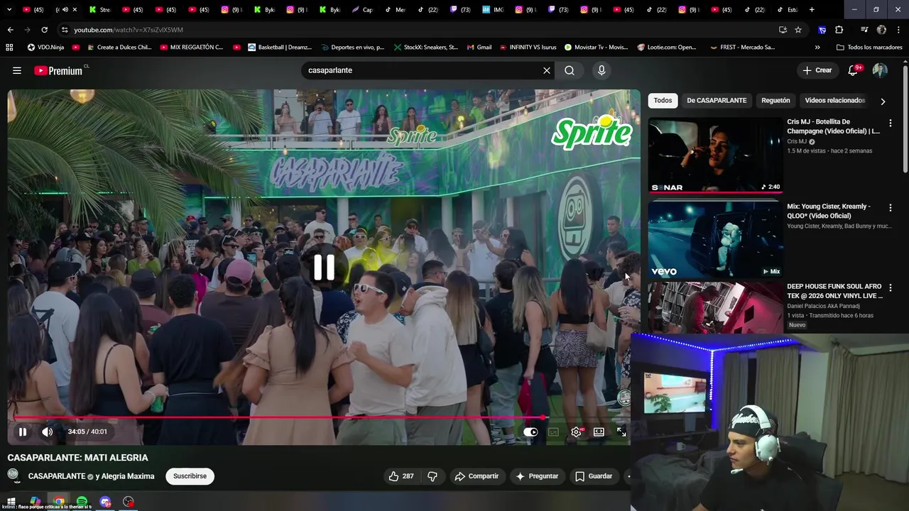Image resolution: width=909 pixels, height=511 pixels.
Task: Select the De CASAPARLANTE chip
Action: tap(717, 101)
